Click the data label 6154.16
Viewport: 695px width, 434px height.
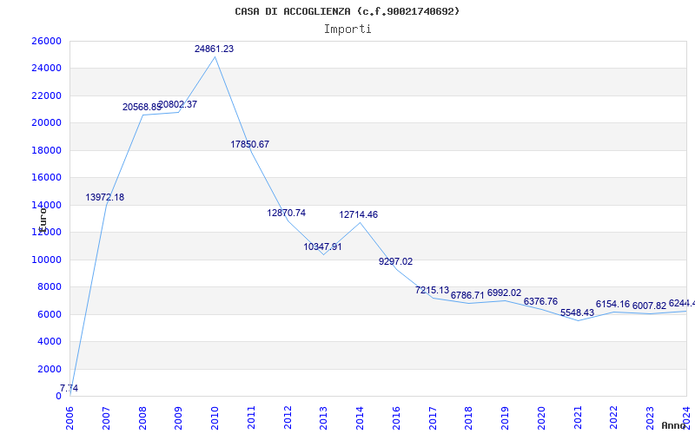612,305
